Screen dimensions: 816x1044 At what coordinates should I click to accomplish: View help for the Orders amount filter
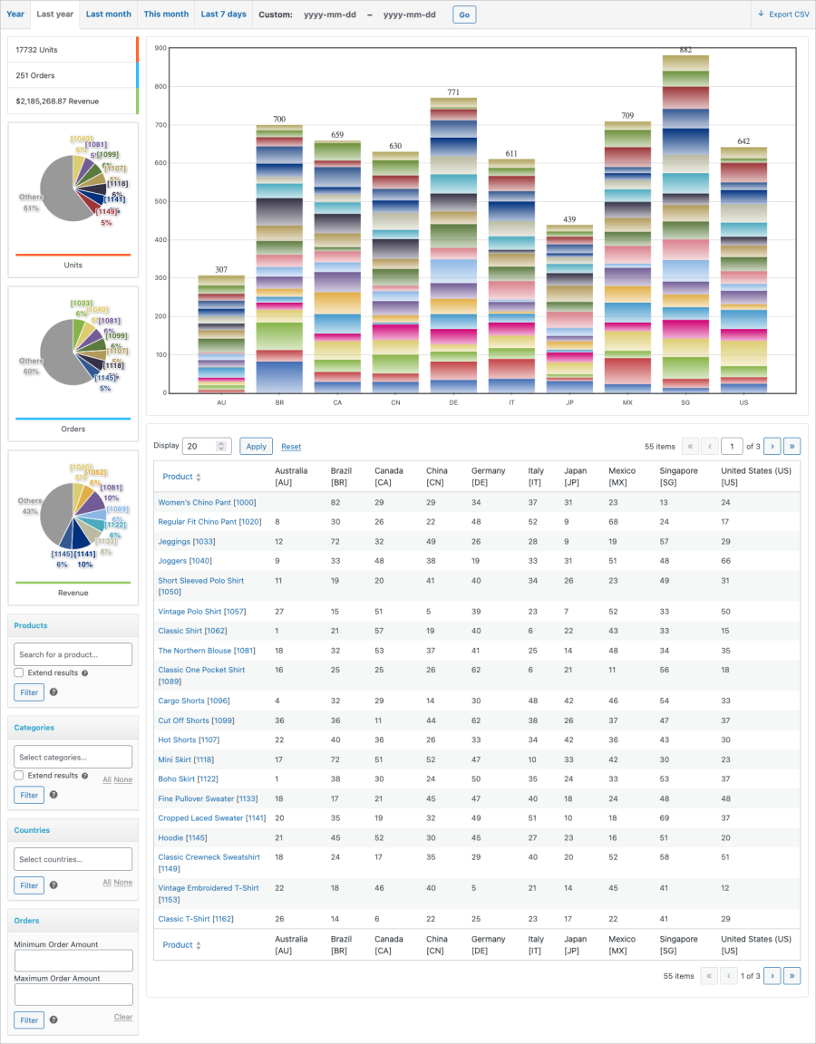(53, 1020)
